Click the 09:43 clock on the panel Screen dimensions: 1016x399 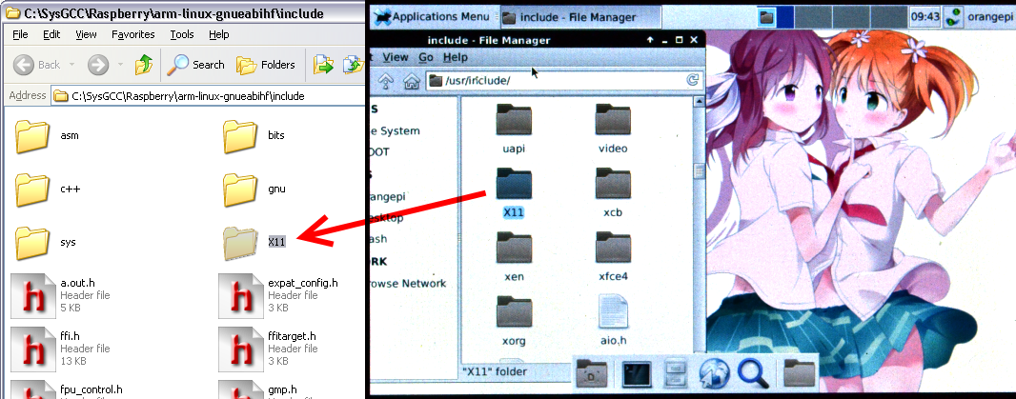pyautogui.click(x=925, y=17)
